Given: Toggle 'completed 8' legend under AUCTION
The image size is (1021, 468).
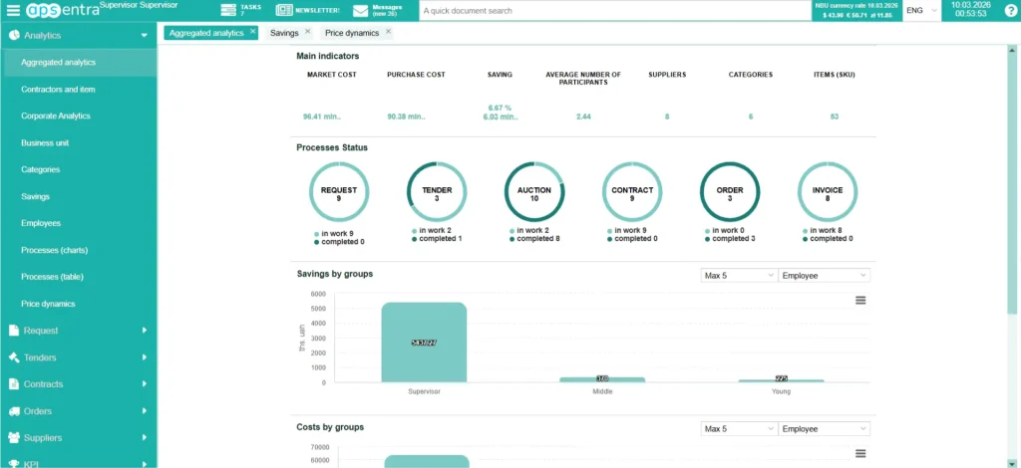Looking at the screenshot, I should click(x=534, y=239).
